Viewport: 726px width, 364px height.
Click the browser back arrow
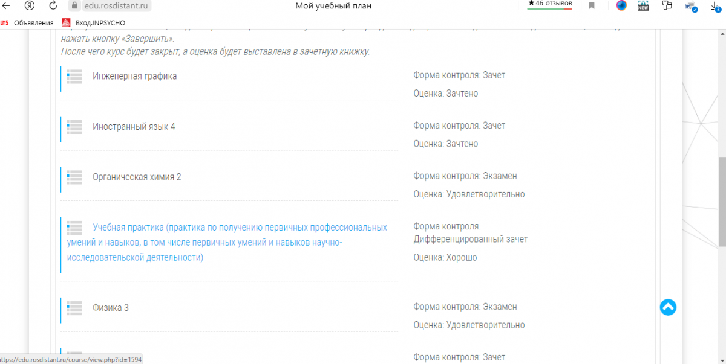pos(7,6)
